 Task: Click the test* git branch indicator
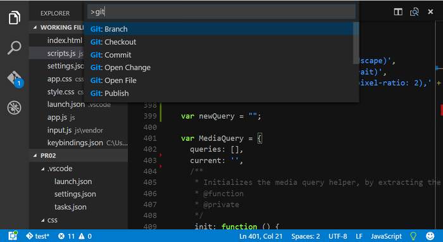click(37, 236)
